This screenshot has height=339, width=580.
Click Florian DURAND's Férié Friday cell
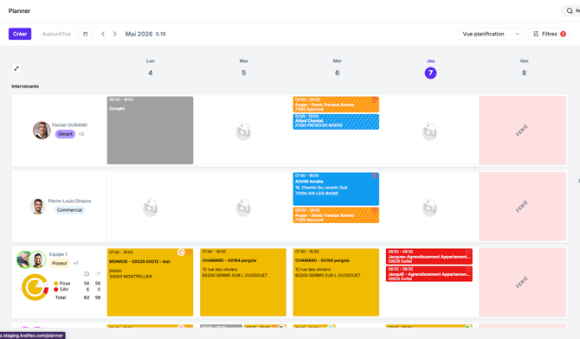click(522, 130)
